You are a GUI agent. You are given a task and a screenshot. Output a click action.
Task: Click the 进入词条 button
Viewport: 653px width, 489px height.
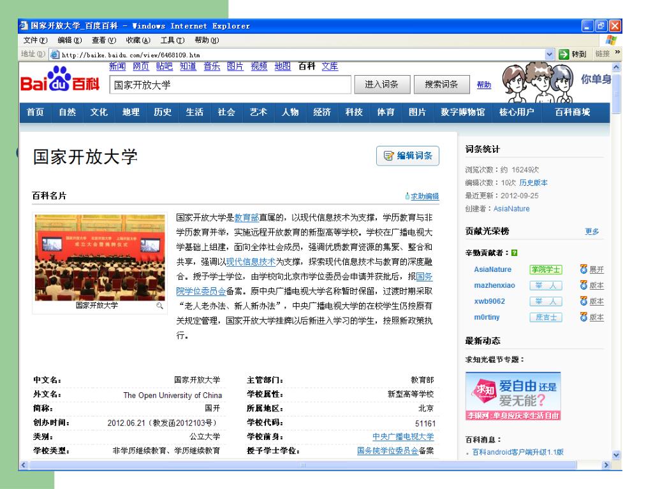click(x=382, y=85)
